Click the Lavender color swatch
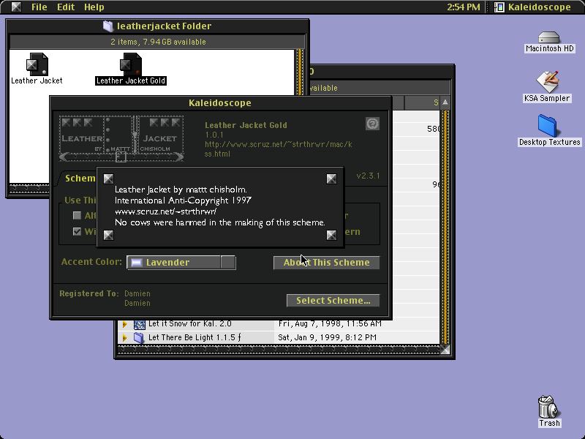This screenshot has height=439, width=585. [x=136, y=263]
